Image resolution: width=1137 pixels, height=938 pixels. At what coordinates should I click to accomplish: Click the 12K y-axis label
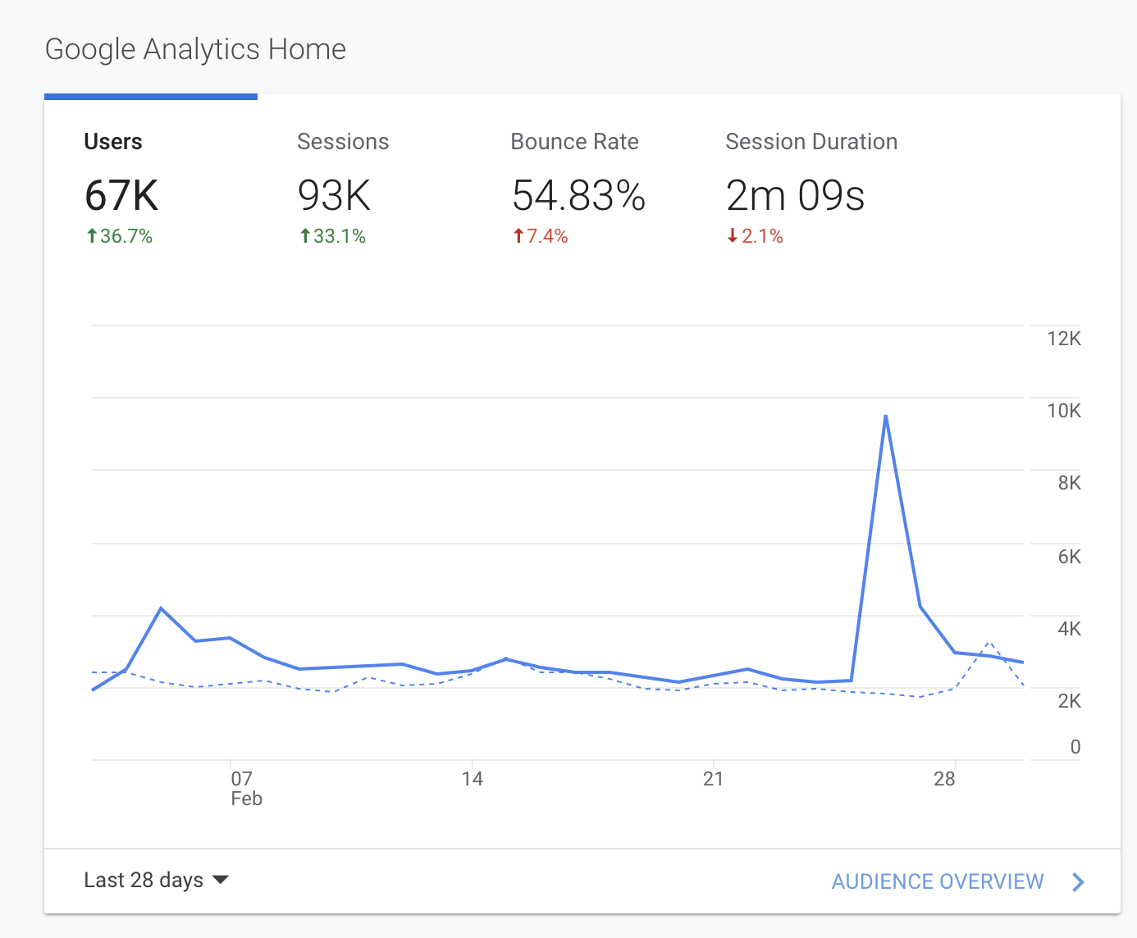[x=1064, y=339]
